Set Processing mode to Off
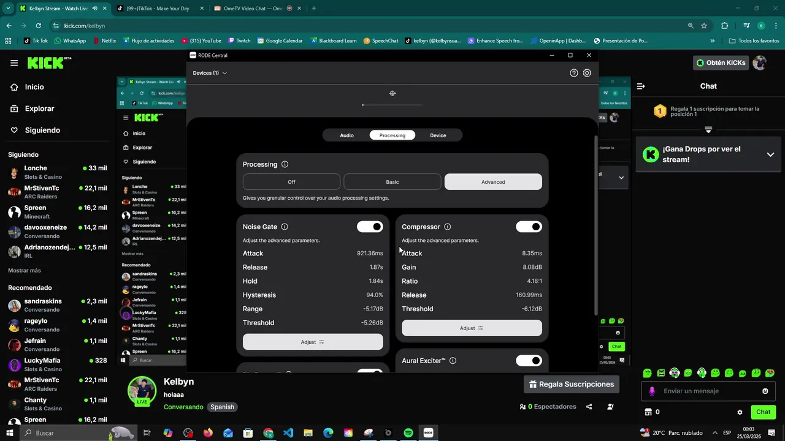Screen dimensions: 785x441 (x=291, y=182)
